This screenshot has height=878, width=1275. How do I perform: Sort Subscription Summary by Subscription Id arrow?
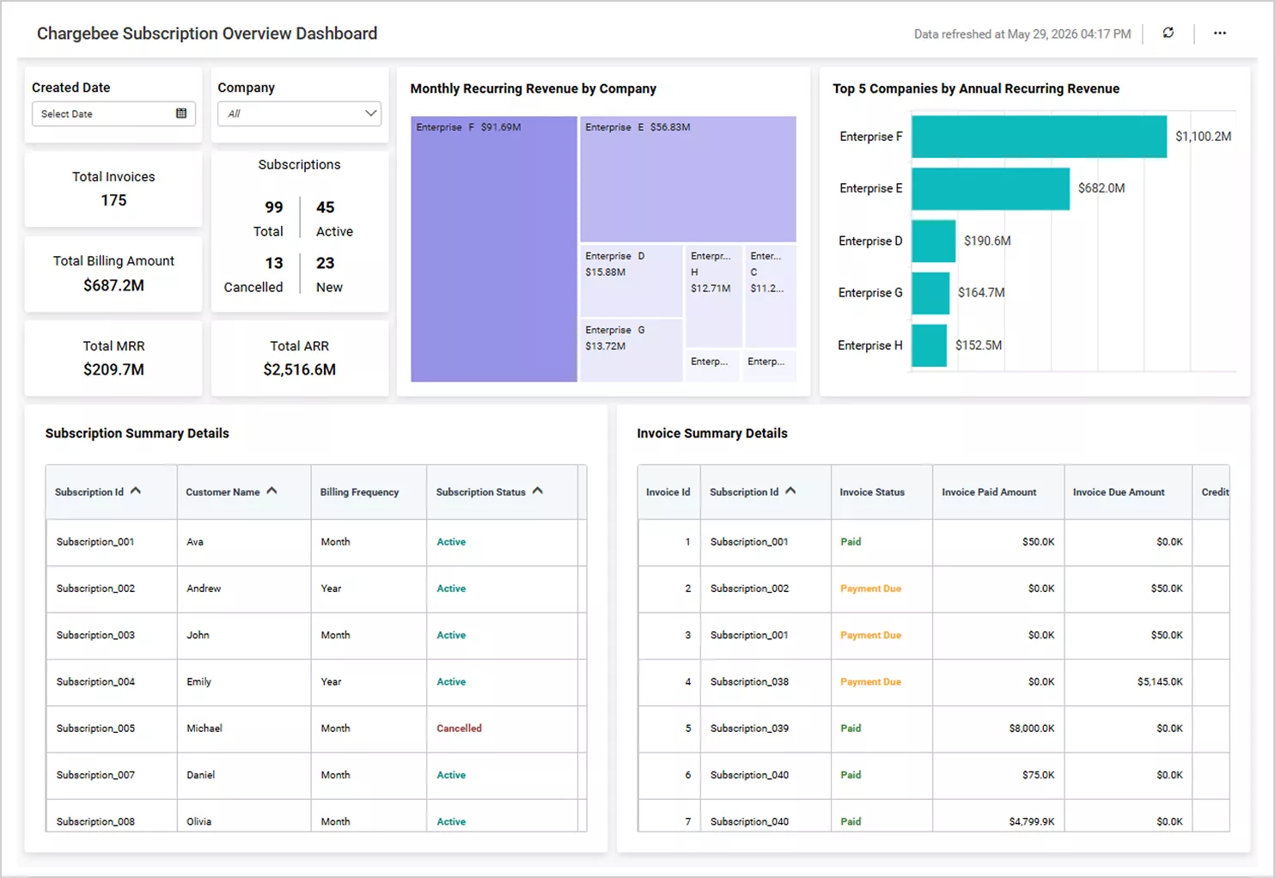pyautogui.click(x=136, y=491)
